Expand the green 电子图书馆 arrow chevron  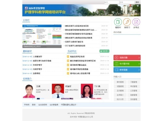coord(139,64)
